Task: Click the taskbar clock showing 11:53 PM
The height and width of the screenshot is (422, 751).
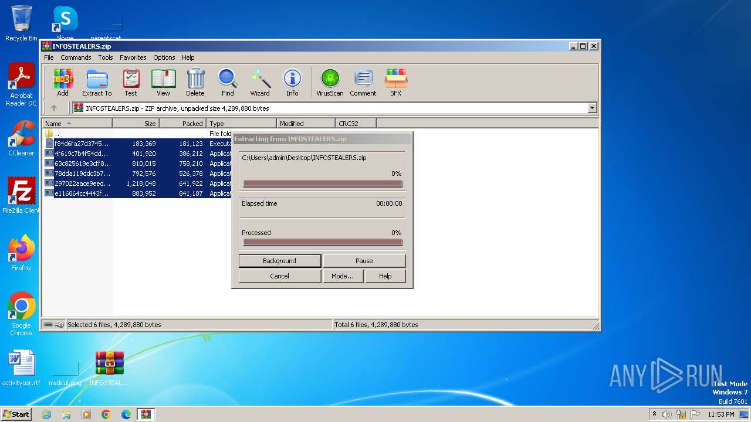Action: (720, 414)
